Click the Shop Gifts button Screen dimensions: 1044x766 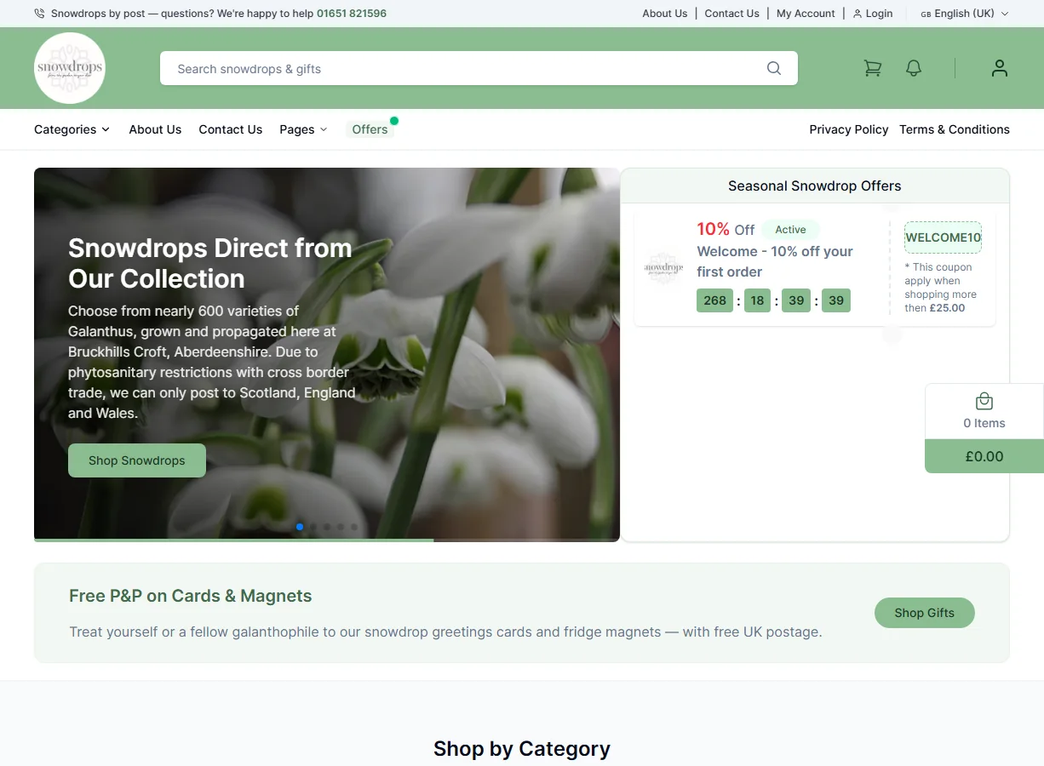[925, 613]
